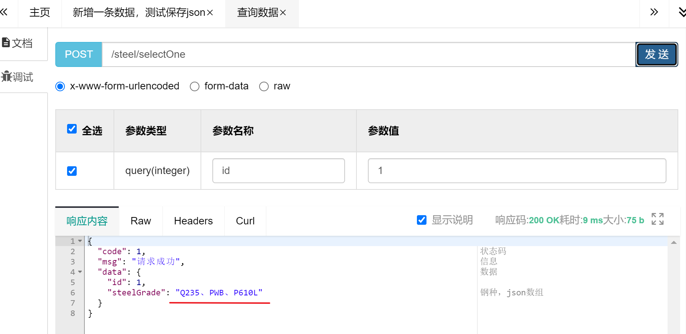Open the 文档 document section in sidebar
Image resolution: width=686 pixels, height=334 pixels.
(x=17, y=43)
